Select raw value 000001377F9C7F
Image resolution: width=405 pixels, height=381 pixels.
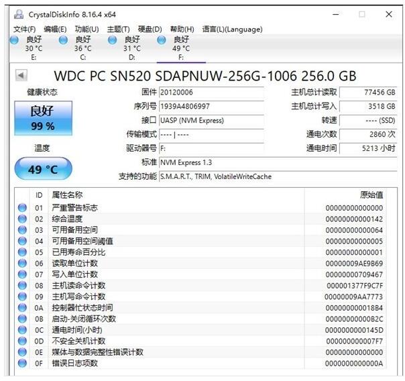pyautogui.click(x=355, y=286)
